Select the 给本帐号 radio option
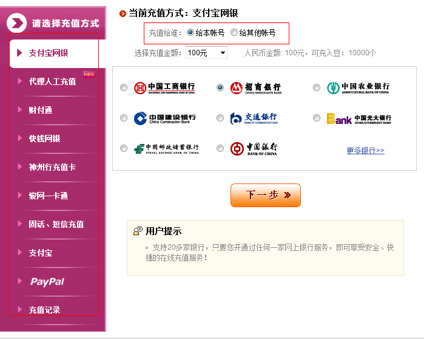 (x=190, y=32)
